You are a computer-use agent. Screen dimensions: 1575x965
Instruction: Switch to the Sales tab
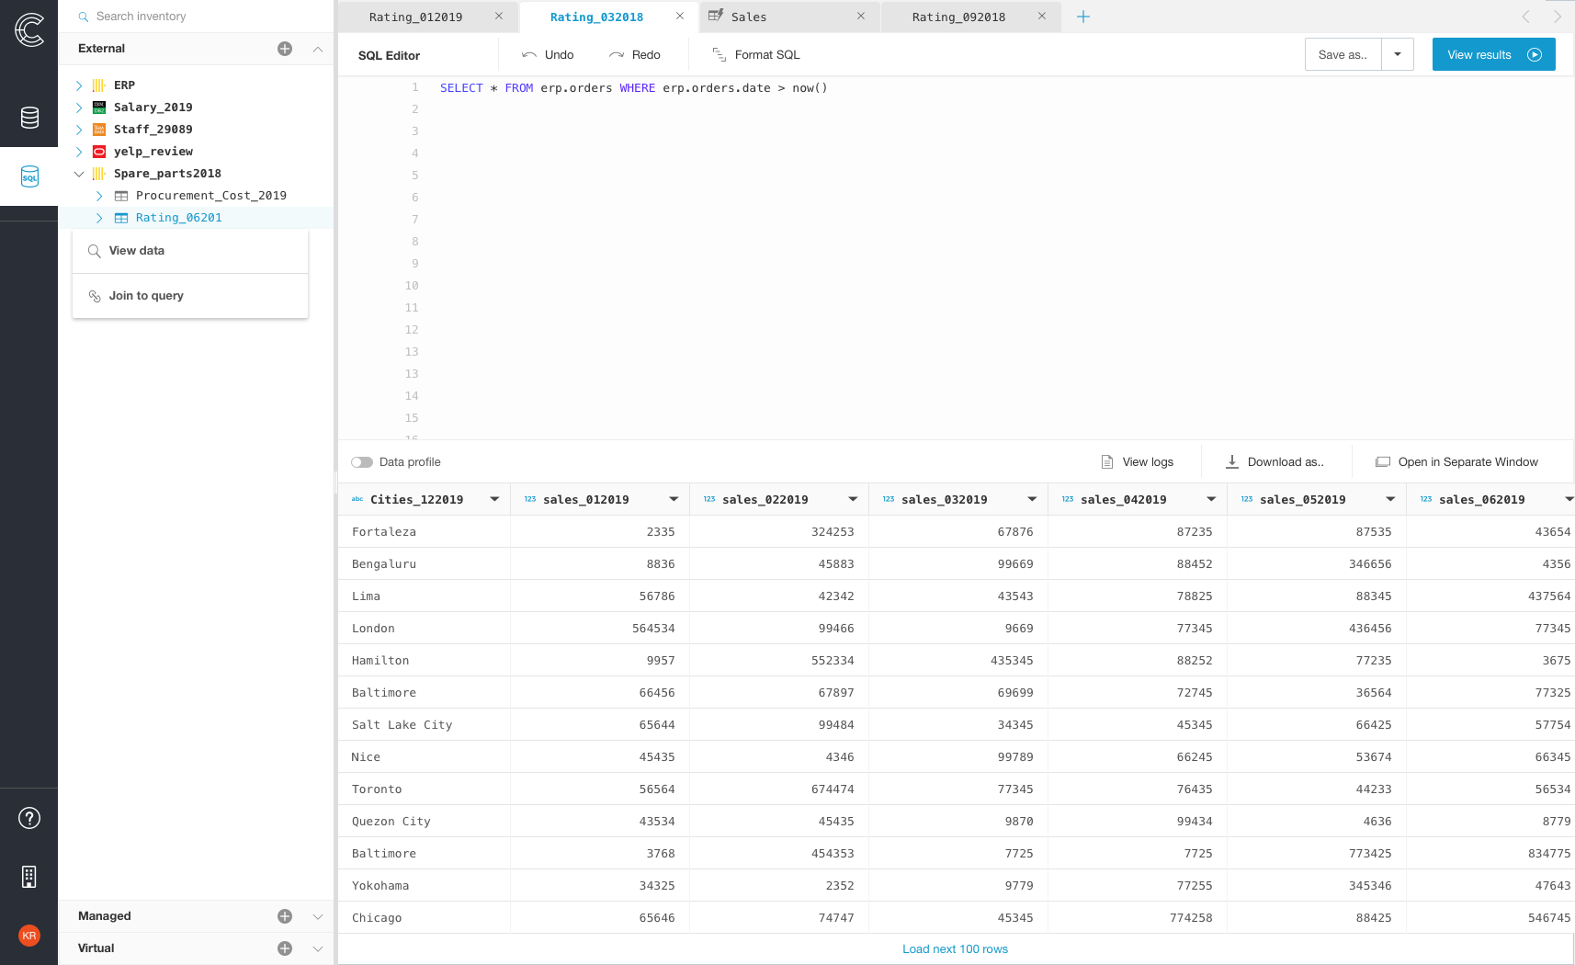(749, 16)
